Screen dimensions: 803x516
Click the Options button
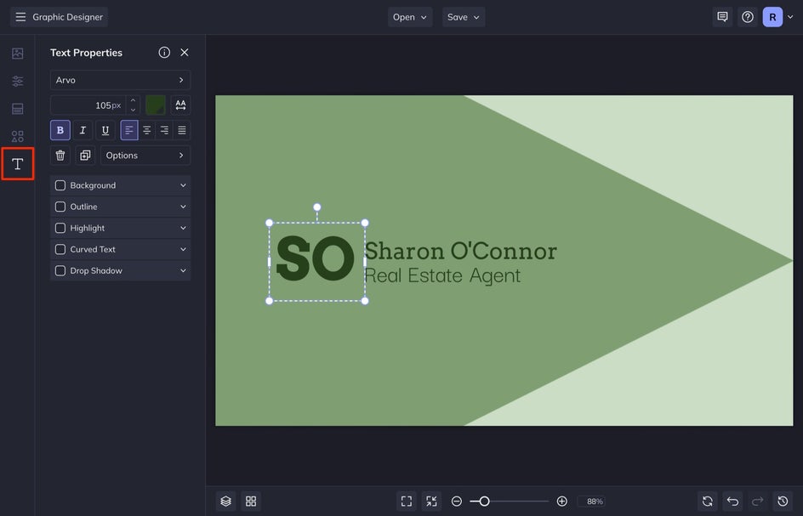pos(145,156)
